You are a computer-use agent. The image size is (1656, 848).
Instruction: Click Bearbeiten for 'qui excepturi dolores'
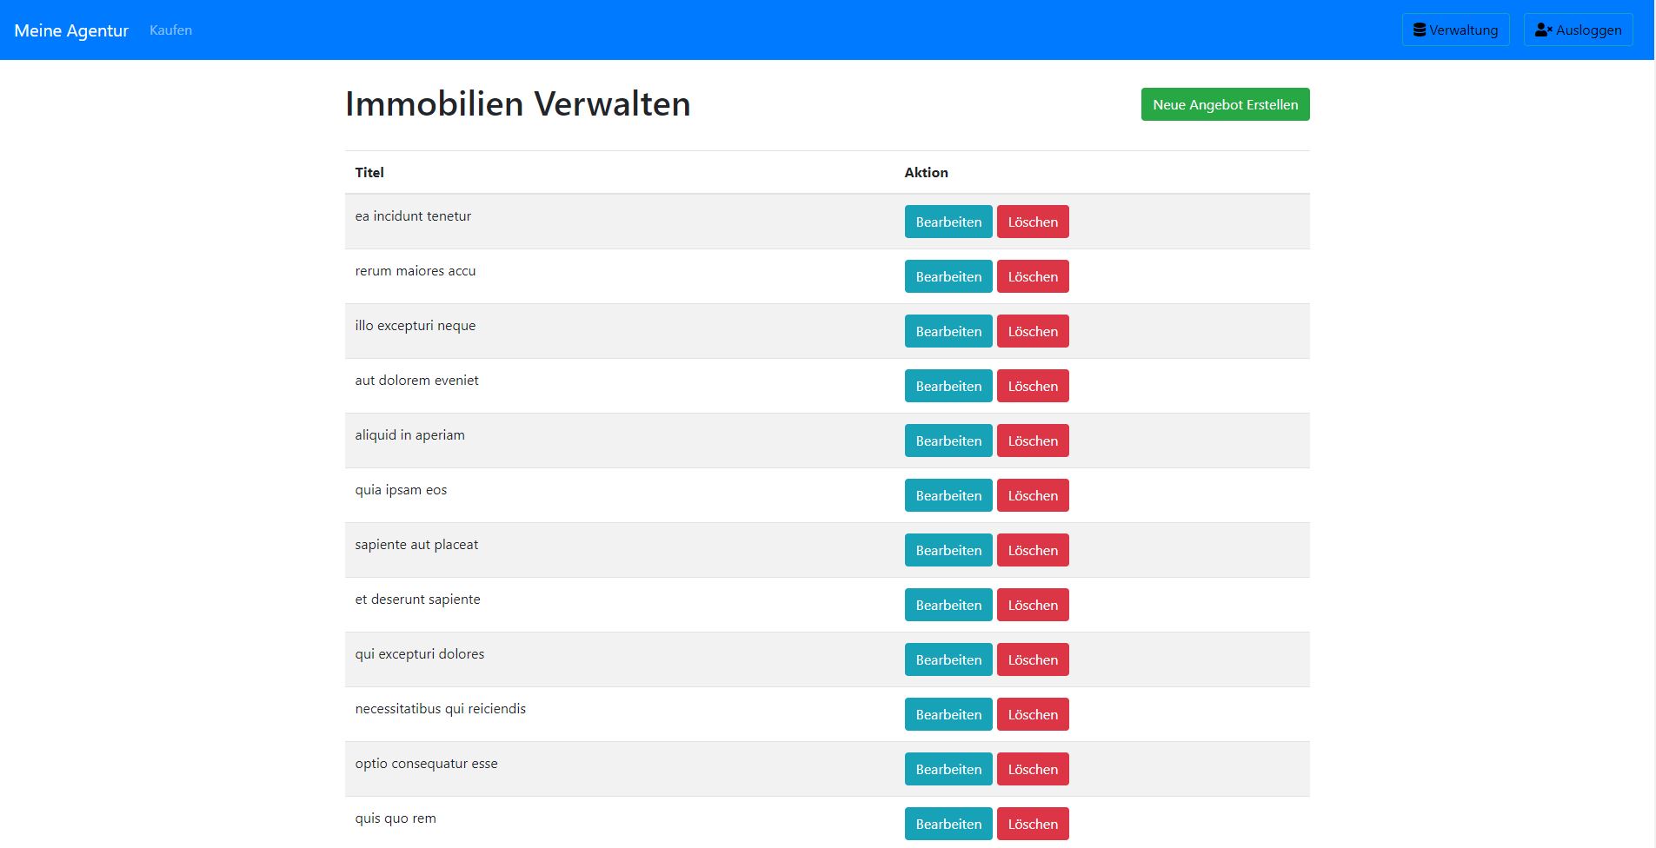coord(948,659)
